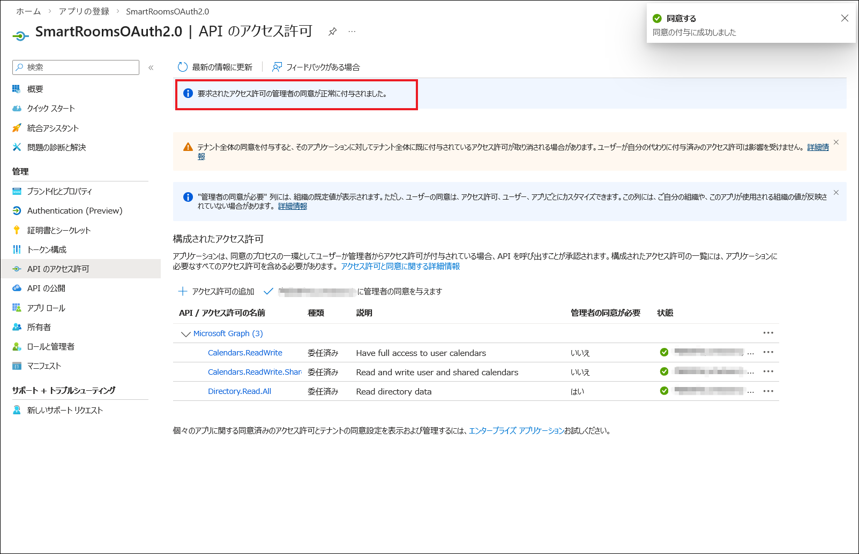The image size is (859, 554).
Task: Open フィードバックがある場合 feedback option
Action: tap(316, 67)
